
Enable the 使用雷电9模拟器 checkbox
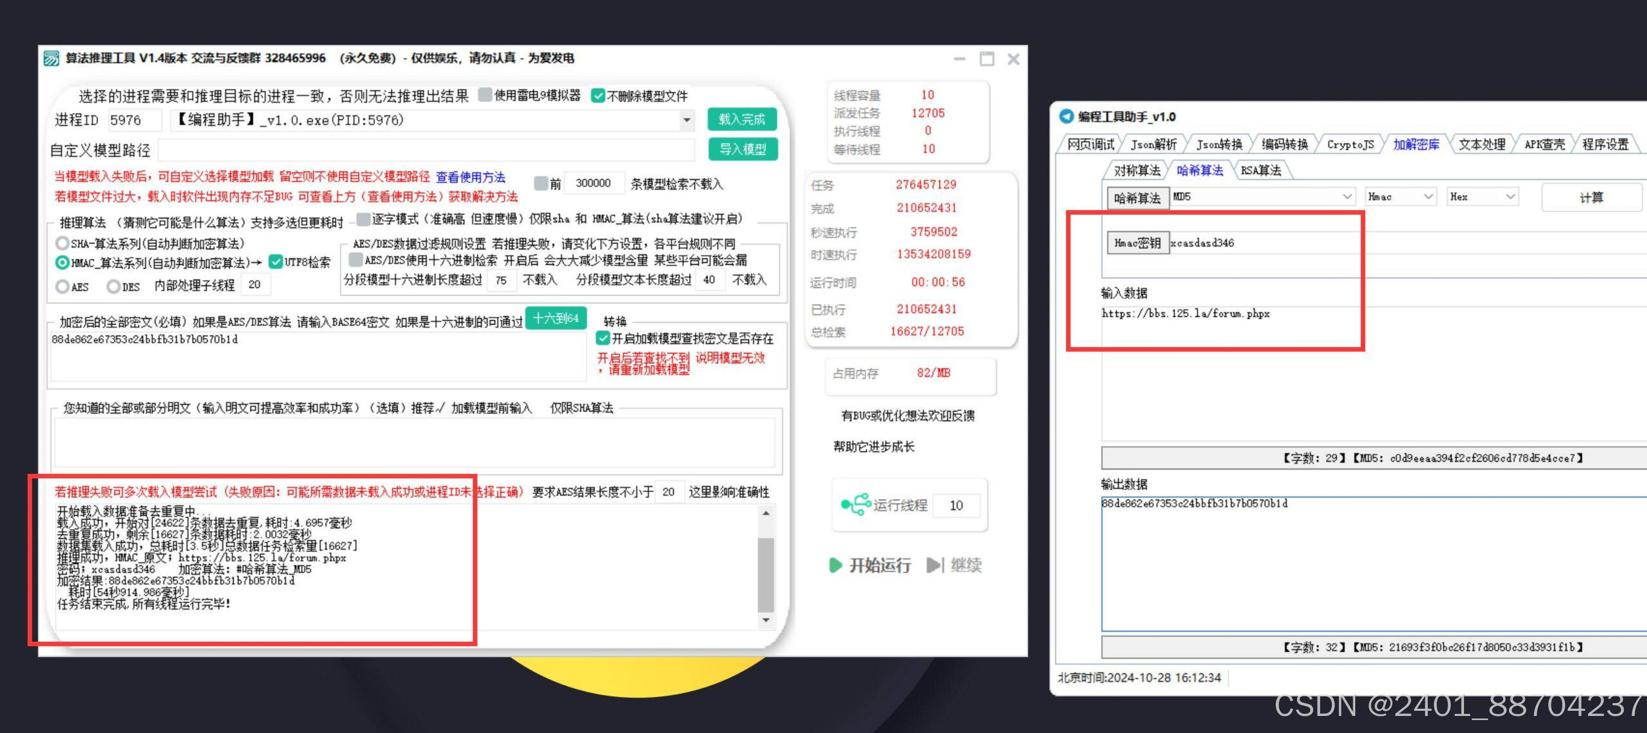485,95
